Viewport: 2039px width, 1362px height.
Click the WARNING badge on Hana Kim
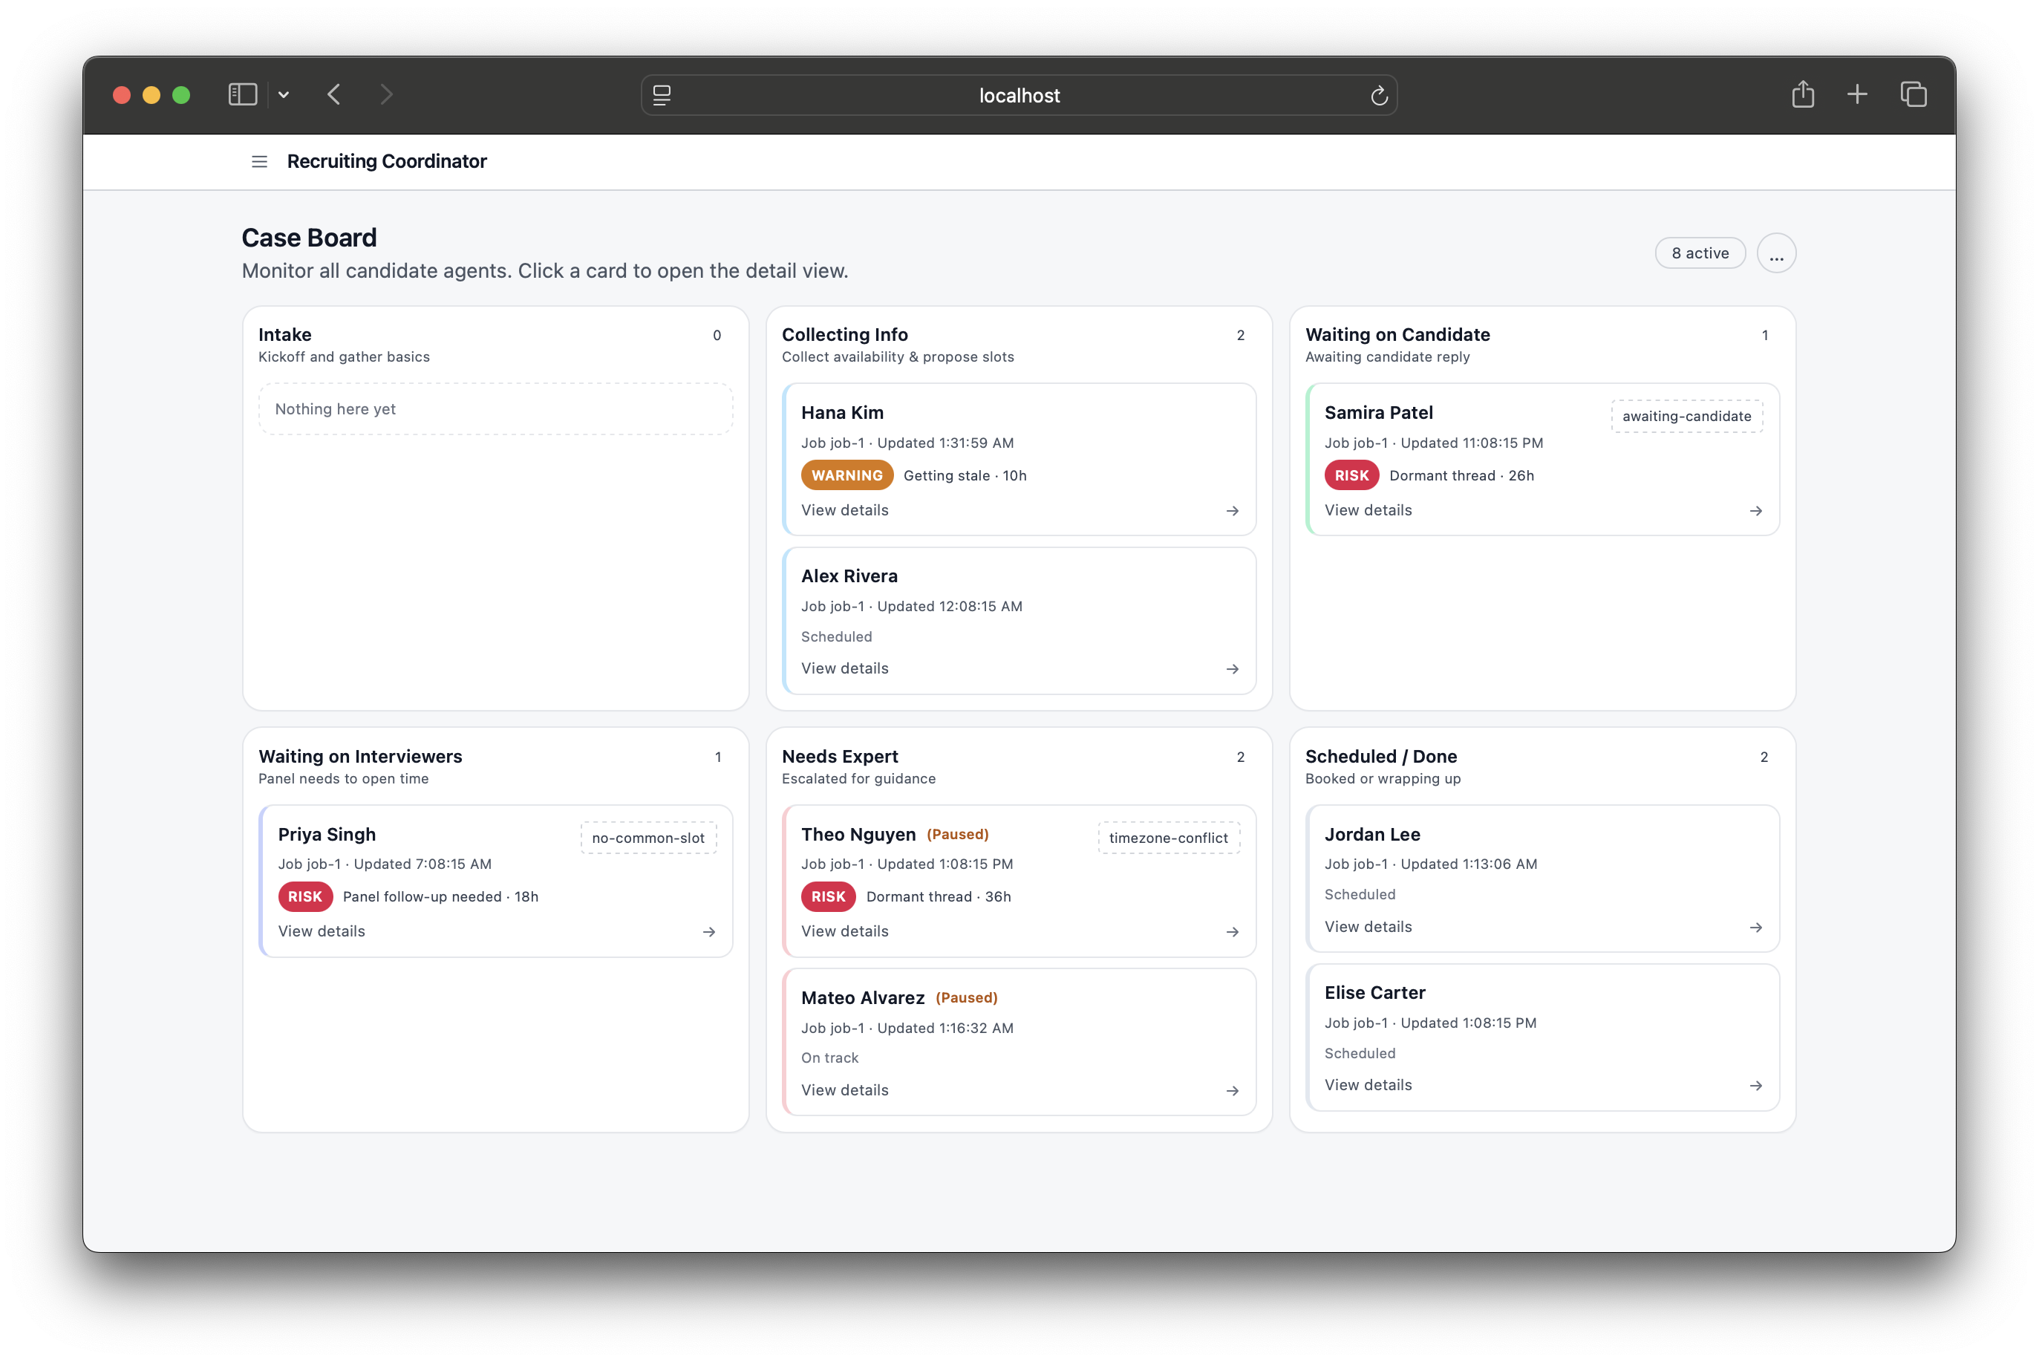pyautogui.click(x=846, y=475)
